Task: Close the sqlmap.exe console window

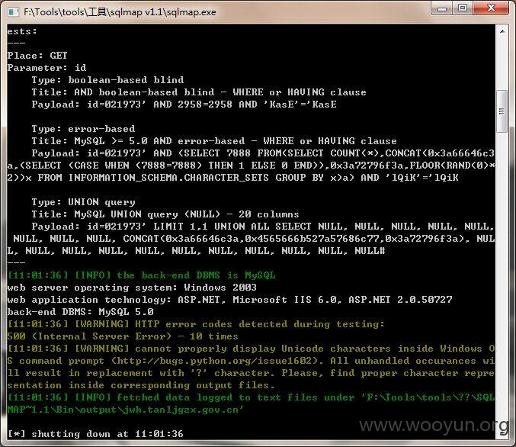Action: [491, 8]
